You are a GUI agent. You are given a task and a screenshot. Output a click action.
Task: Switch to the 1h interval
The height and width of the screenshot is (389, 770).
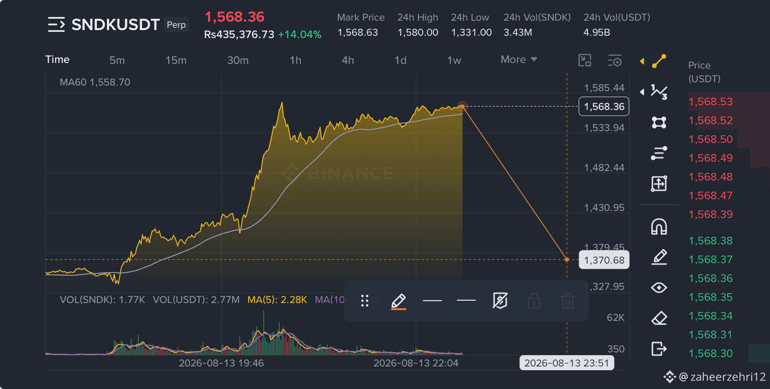[296, 60]
